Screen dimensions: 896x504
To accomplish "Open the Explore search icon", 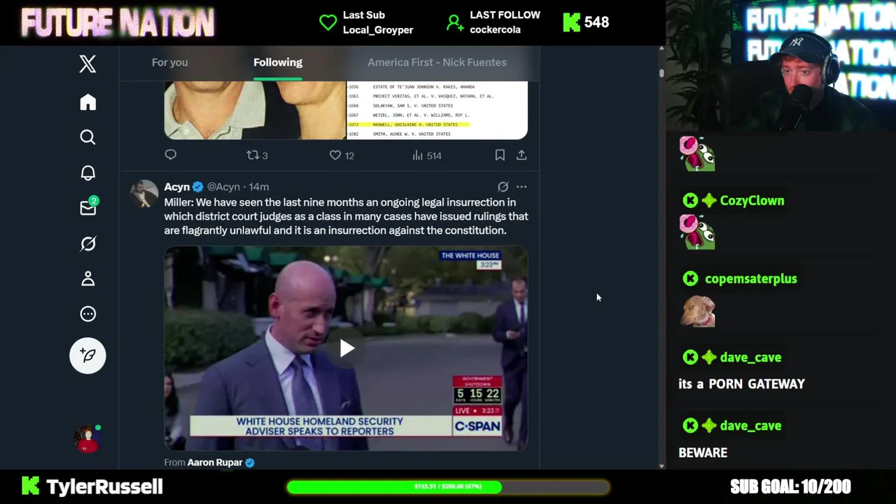I will pos(87,137).
